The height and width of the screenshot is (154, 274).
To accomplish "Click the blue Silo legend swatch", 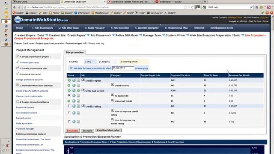I will coord(90,62).
